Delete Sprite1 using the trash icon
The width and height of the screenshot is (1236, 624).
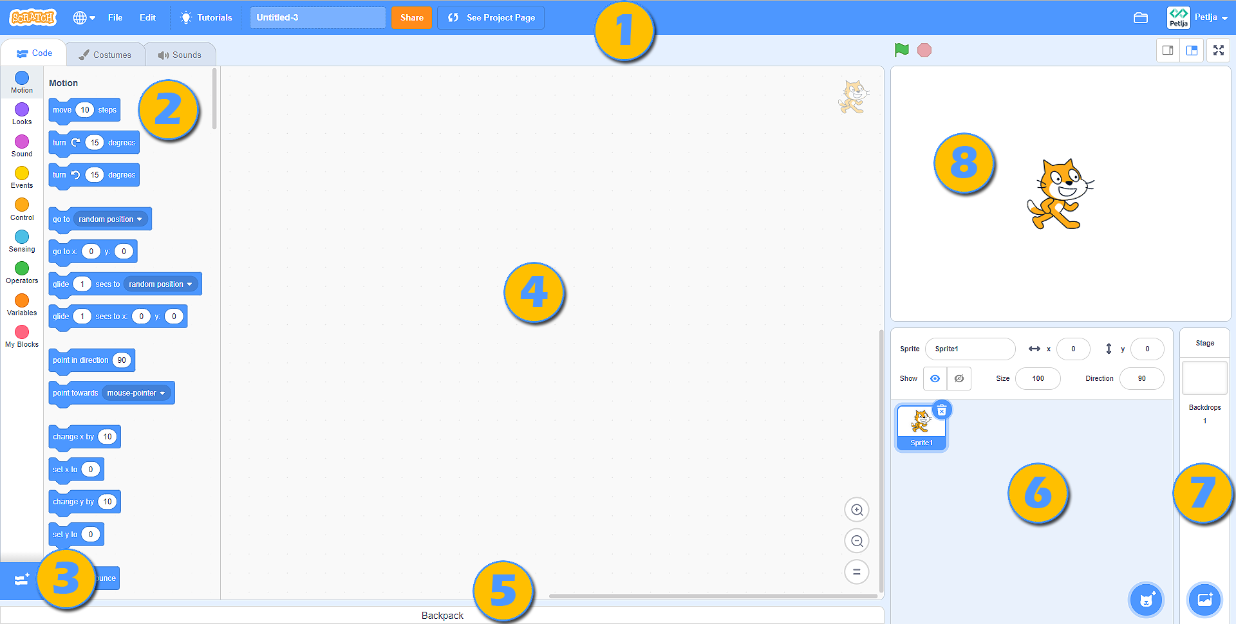[x=941, y=410]
